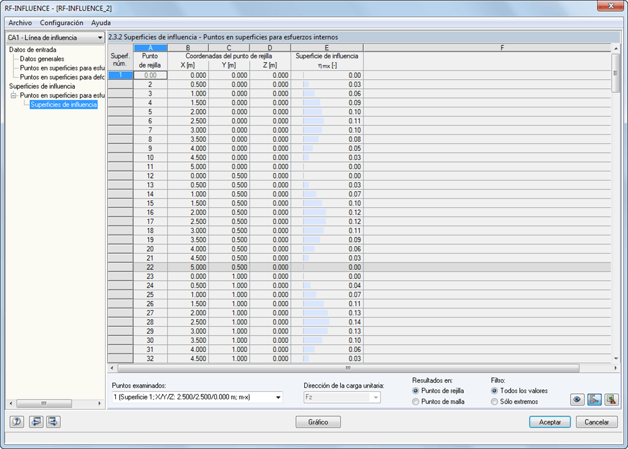Open the Archivo menu
Image resolution: width=628 pixels, height=449 pixels.
click(x=20, y=23)
